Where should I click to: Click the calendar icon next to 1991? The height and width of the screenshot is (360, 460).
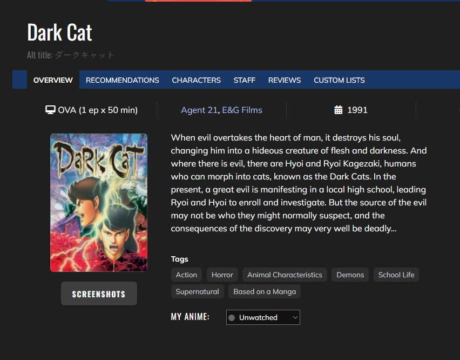(x=339, y=110)
